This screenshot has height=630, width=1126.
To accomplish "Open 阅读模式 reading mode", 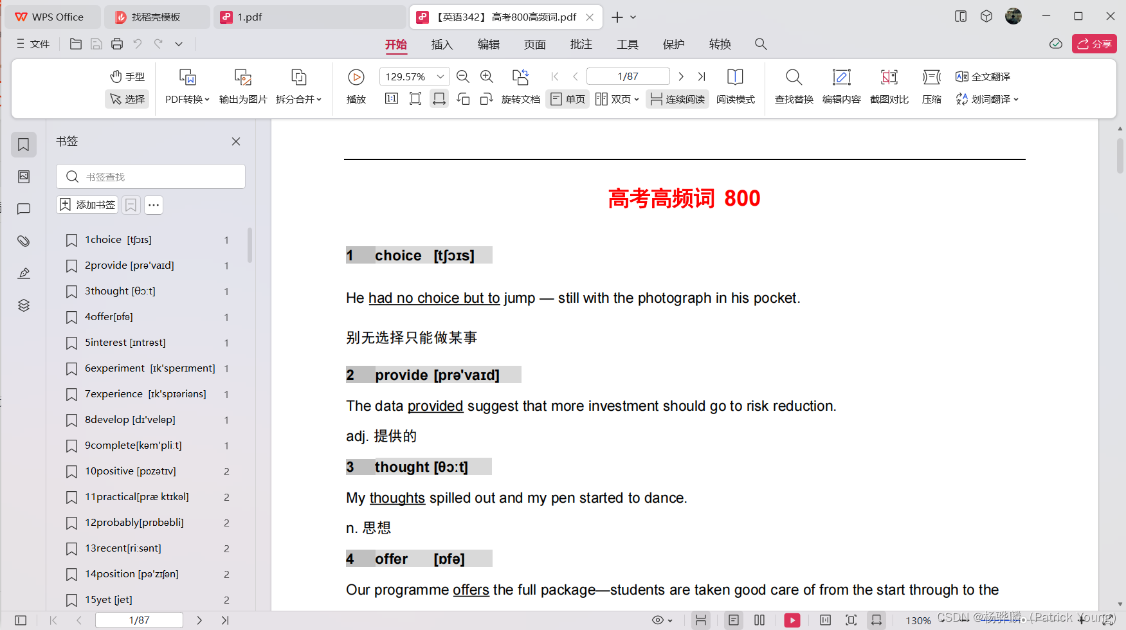I will [x=735, y=87].
